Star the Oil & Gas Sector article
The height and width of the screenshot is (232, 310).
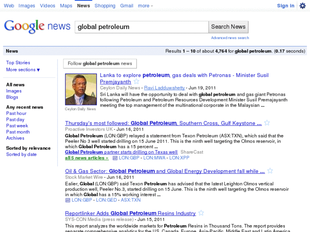coord(270,171)
